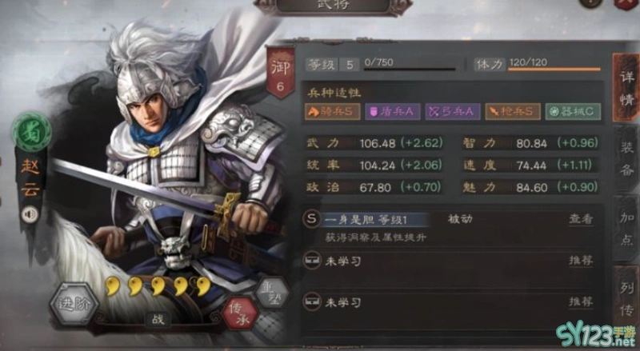Select the first empty 未学习 skill slot icon
640x351 pixels.
[x=311, y=261]
